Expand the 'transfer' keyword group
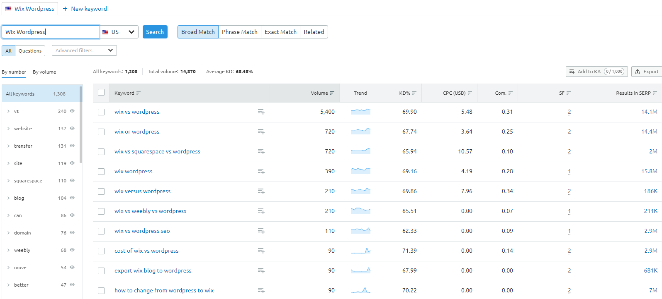Viewport: 662px width, 299px height. (8, 146)
